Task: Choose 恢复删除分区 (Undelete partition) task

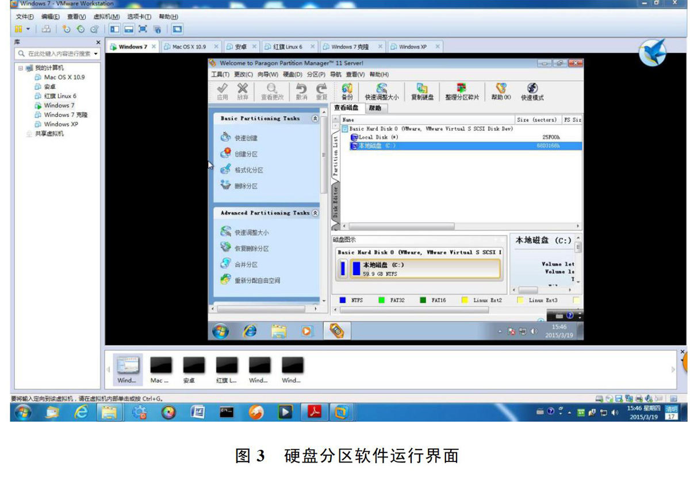Action: 244,248
